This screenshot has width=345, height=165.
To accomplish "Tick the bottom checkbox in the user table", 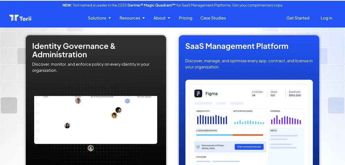I will point(37,139).
